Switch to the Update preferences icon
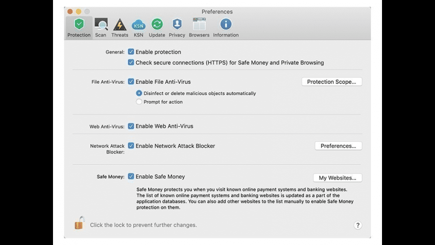435x245 pixels. 157,24
